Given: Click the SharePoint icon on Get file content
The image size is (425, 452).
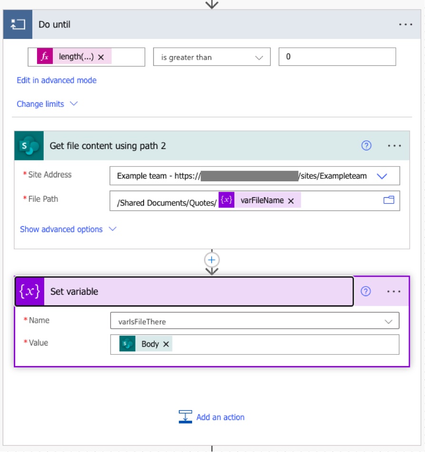Looking at the screenshot, I should point(29,146).
